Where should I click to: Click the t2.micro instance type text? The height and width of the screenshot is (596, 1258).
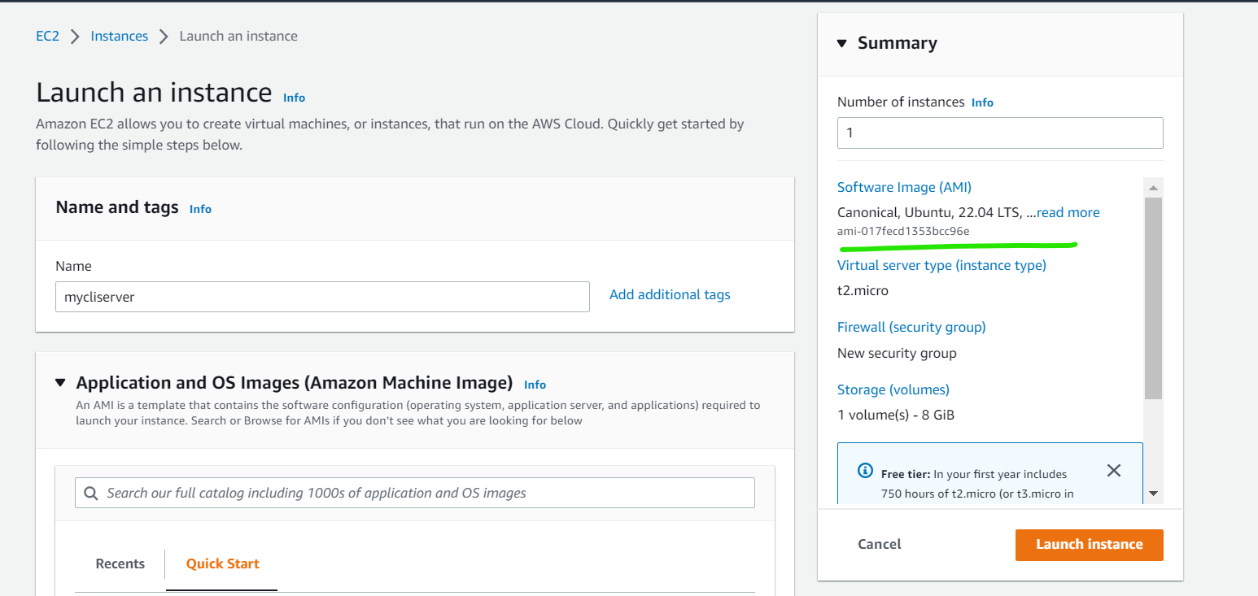coord(863,290)
